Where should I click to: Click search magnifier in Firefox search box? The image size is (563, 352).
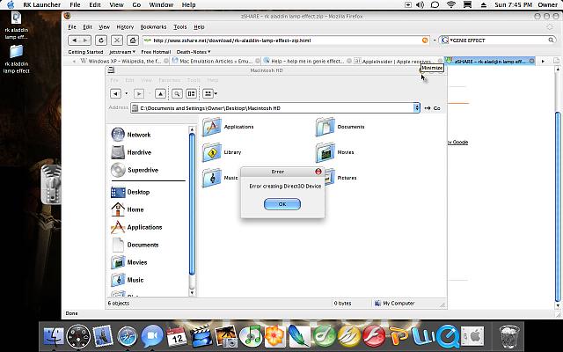pyautogui.click(x=552, y=40)
